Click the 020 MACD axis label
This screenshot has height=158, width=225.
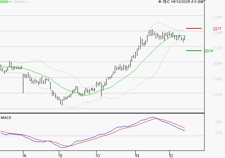(x=219, y=133)
